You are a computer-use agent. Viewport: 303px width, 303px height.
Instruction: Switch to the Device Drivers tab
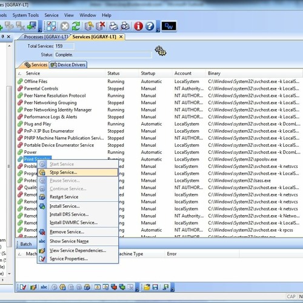pyautogui.click(x=68, y=65)
